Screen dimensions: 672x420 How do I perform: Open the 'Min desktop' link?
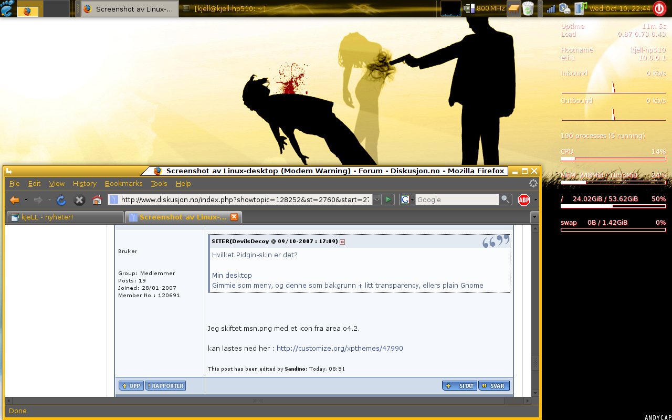pyautogui.click(x=232, y=275)
